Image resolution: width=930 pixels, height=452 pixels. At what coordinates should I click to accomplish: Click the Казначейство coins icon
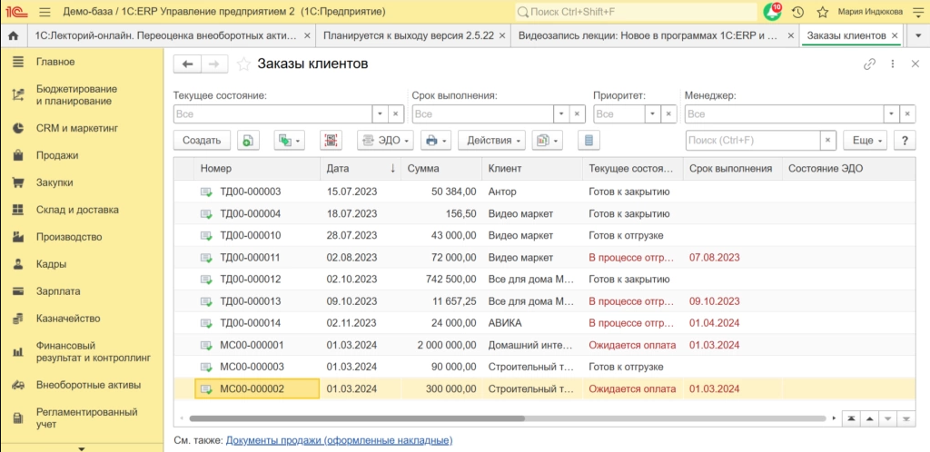coord(18,319)
